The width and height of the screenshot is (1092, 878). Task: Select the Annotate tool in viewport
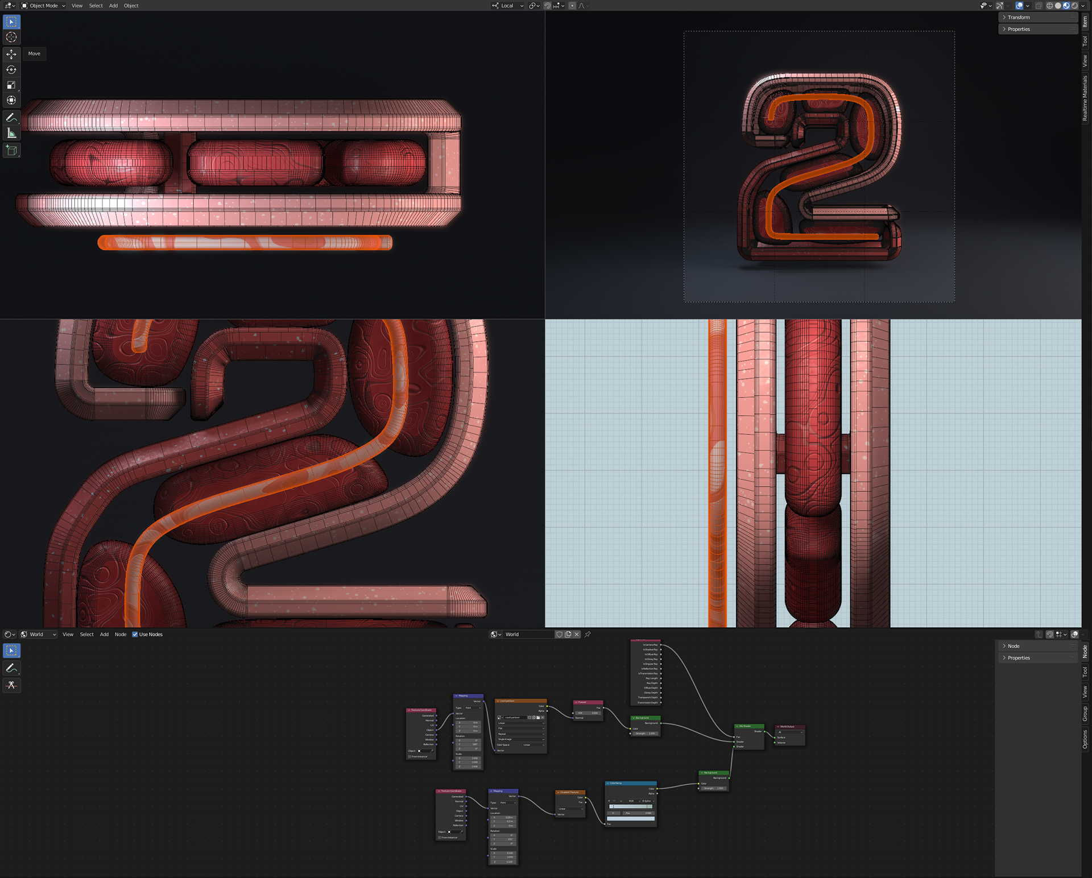pos(11,118)
